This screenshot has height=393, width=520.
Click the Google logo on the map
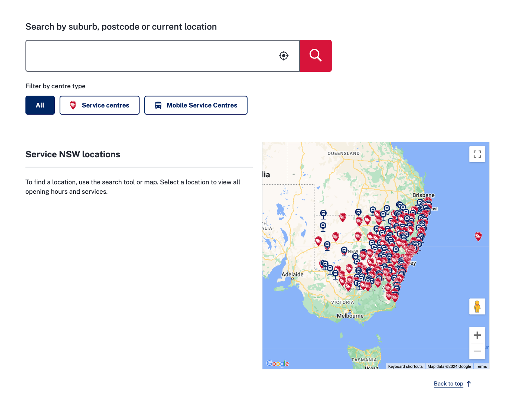tap(278, 363)
